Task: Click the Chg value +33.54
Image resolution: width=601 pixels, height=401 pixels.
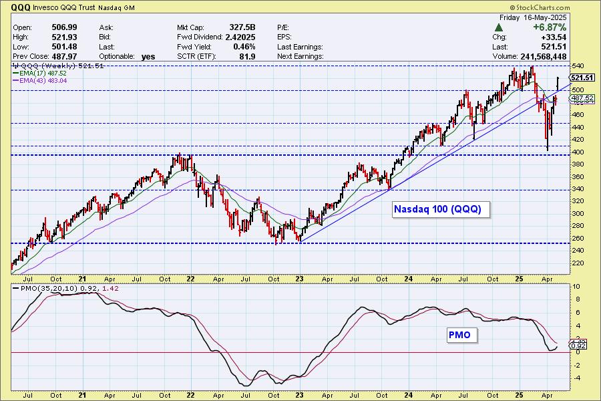Action: 554,37
